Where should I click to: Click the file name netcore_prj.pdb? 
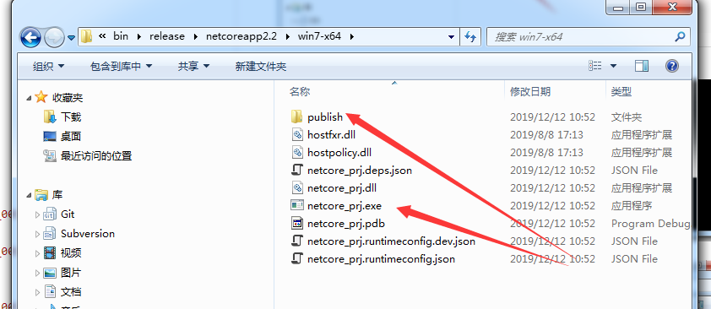click(346, 224)
